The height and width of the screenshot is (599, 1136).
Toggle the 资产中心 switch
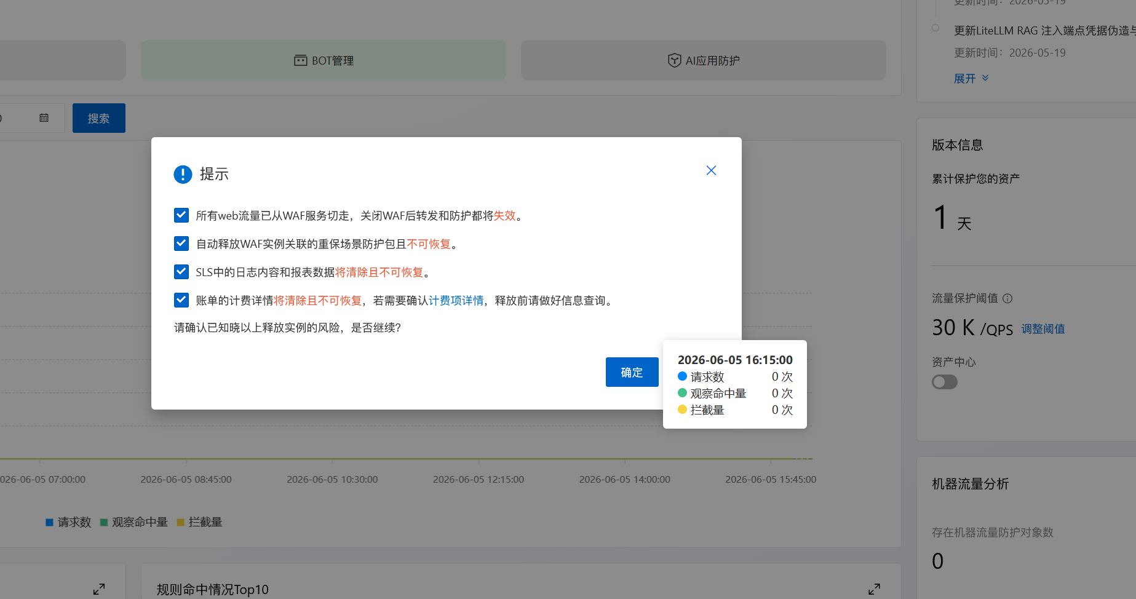pyautogui.click(x=945, y=382)
